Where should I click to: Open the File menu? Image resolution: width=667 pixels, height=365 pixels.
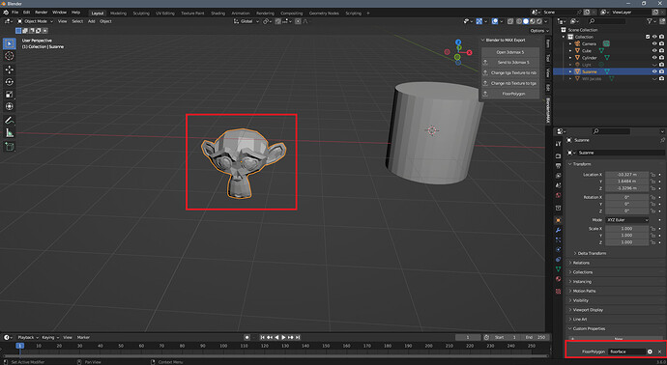14,13
